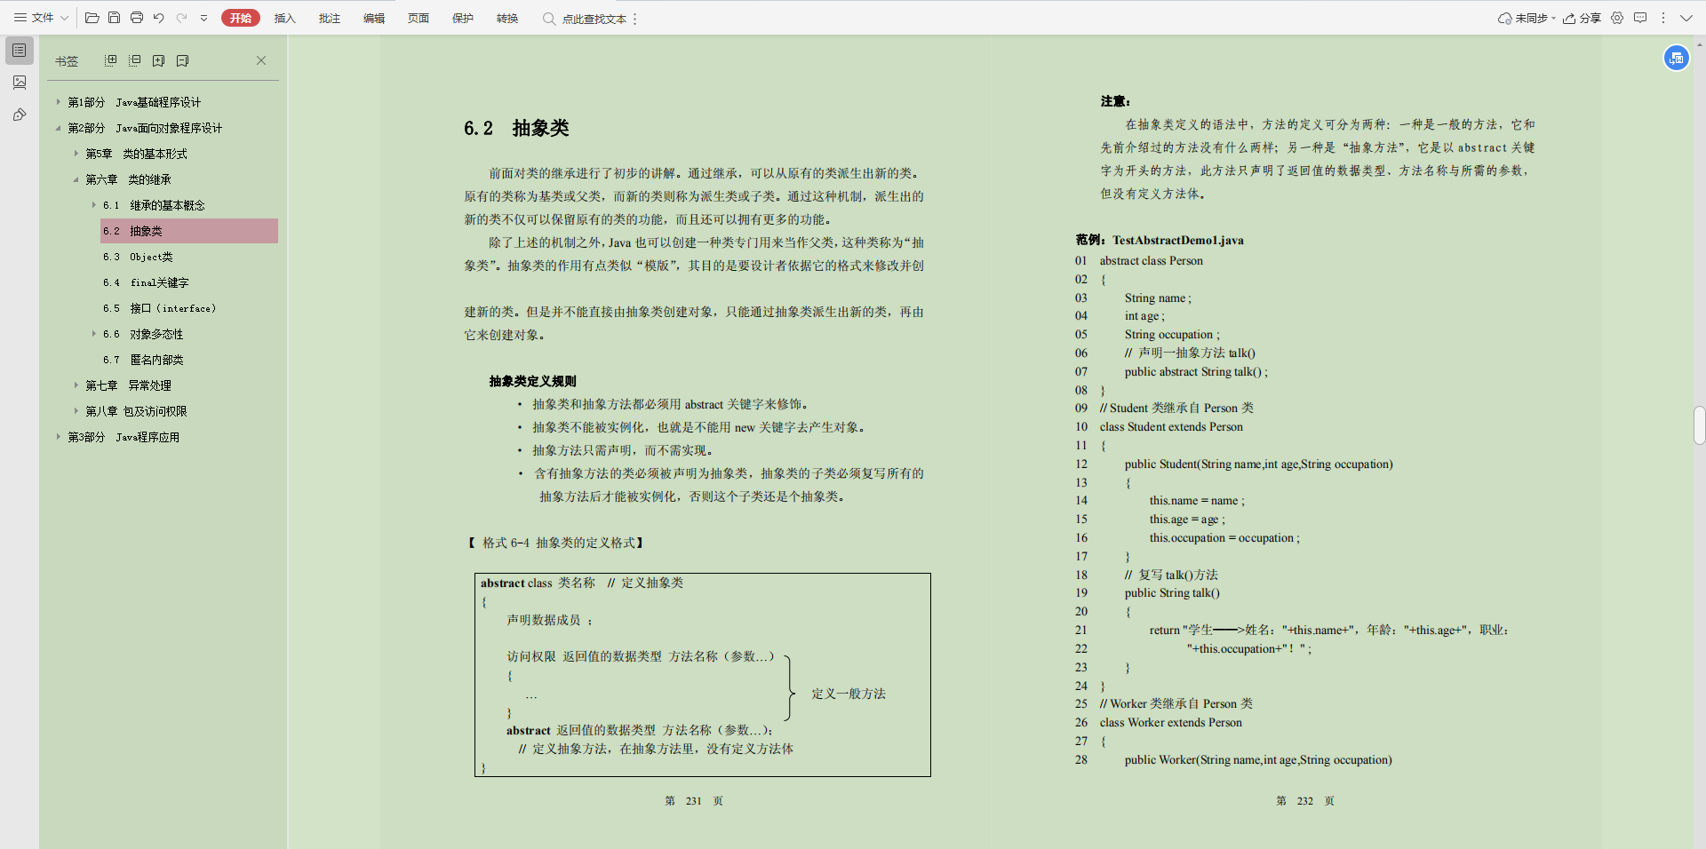
Task: Click the vertical scrollbar thumb on the right
Action: coord(1699,425)
